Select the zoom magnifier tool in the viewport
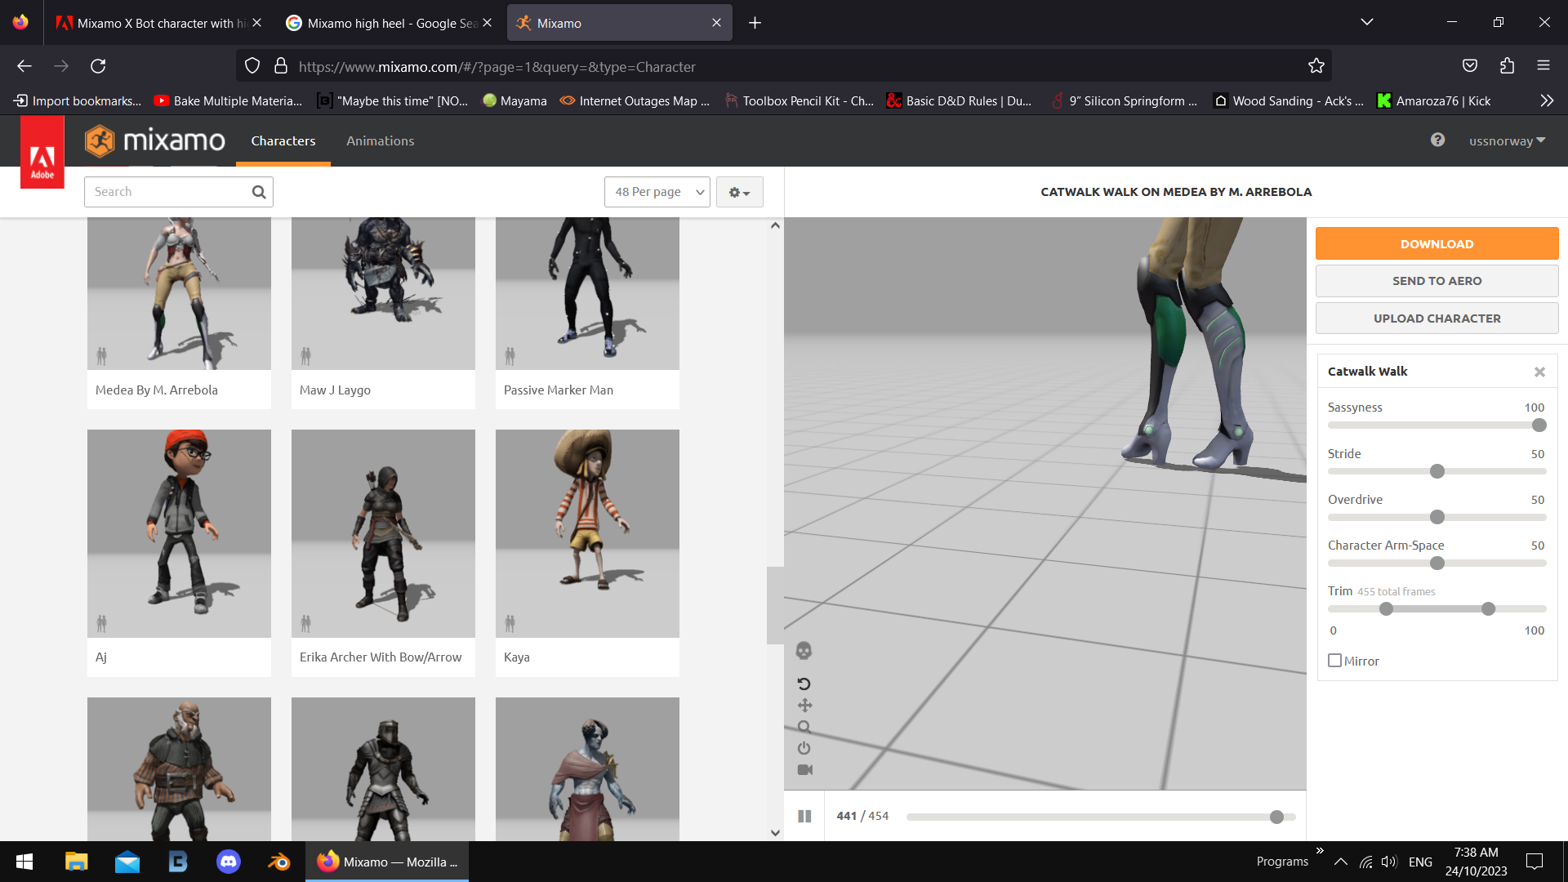This screenshot has width=1568, height=882. point(805,726)
